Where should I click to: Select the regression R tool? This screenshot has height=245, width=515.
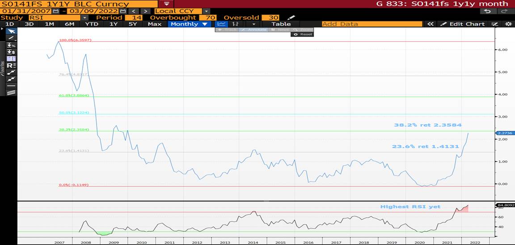[x=12, y=65]
